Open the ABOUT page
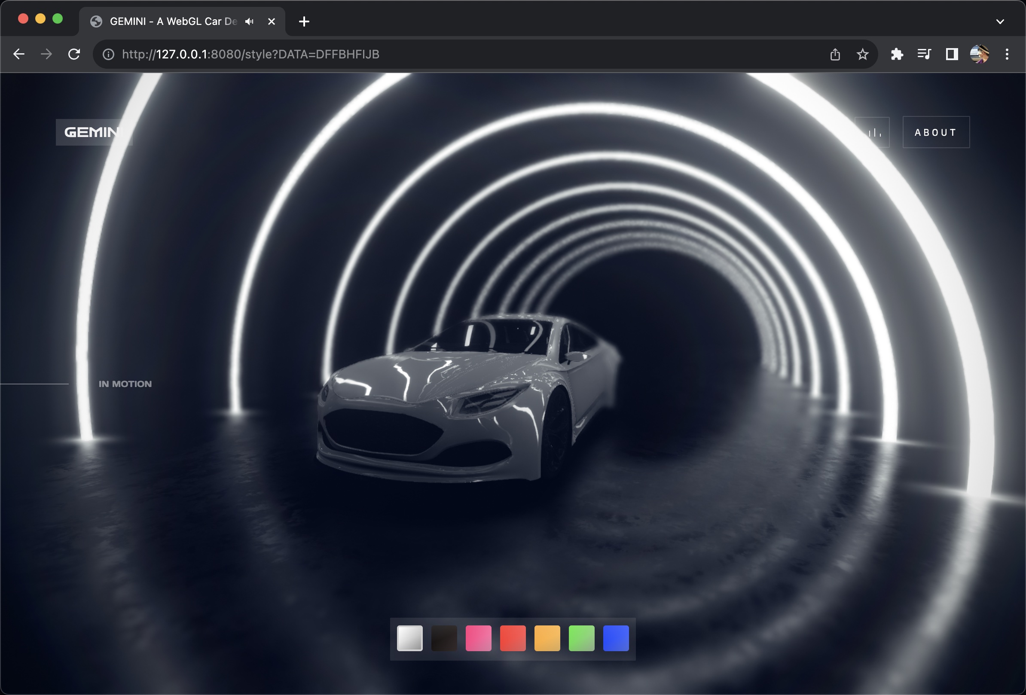1026x695 pixels. click(x=935, y=132)
